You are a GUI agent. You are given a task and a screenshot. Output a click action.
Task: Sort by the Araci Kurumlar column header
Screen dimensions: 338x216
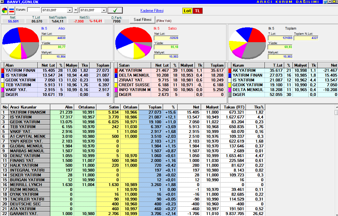click(x=29, y=107)
